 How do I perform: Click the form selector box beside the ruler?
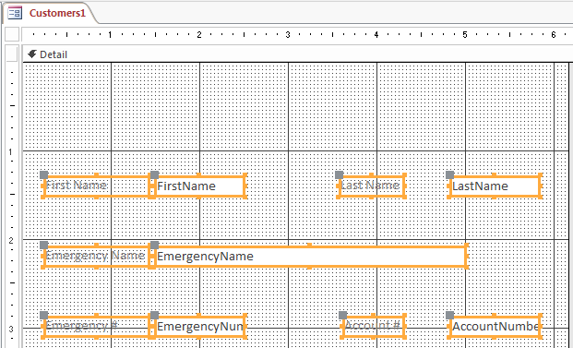(x=12, y=34)
